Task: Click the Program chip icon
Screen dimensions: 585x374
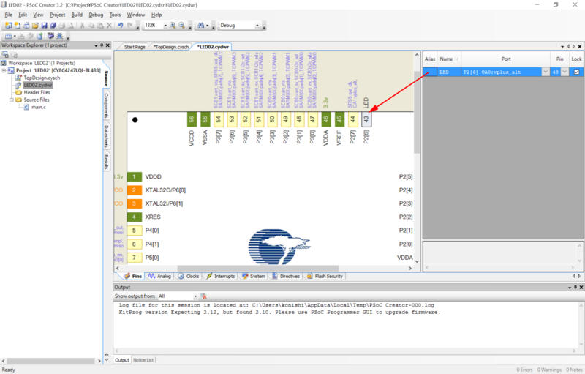Action: click(50, 36)
